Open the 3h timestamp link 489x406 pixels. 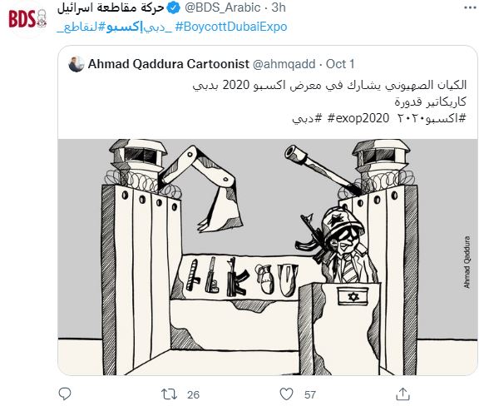click(x=279, y=7)
